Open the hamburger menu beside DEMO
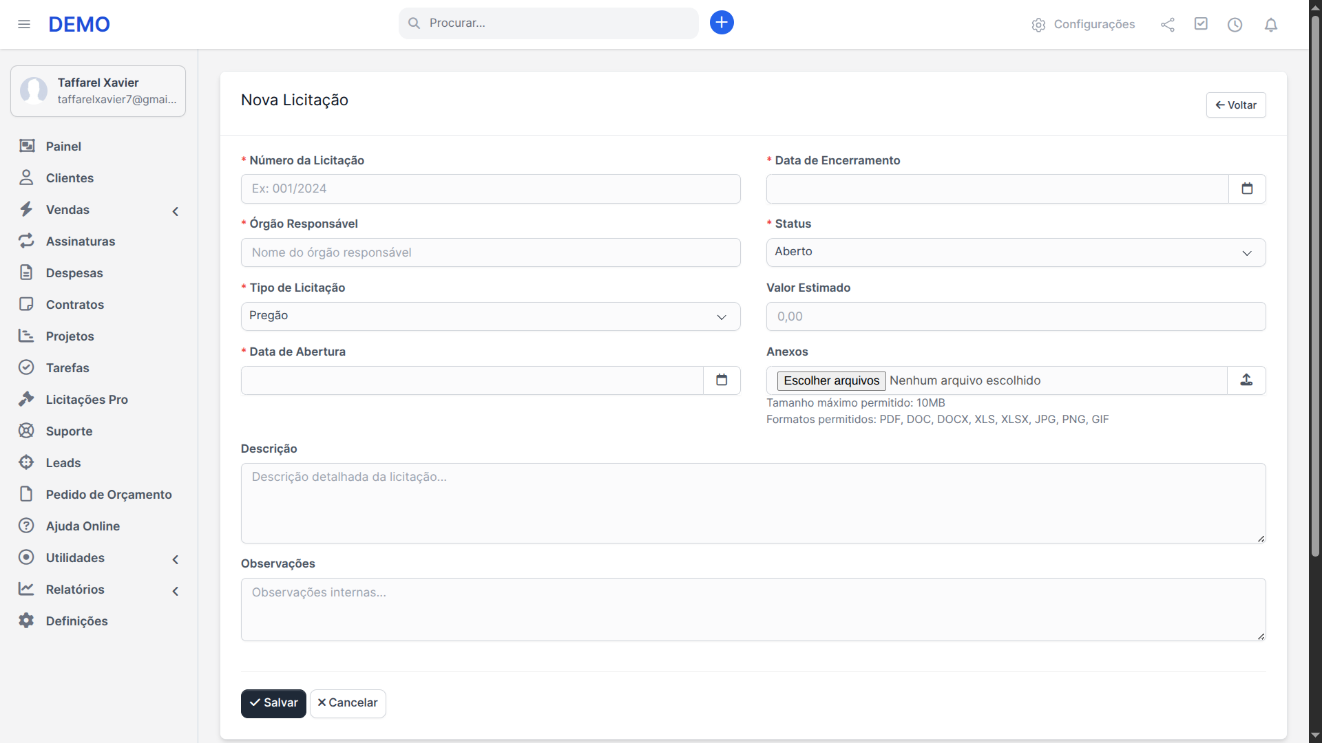Viewport: 1322px width, 743px height. pos(24,24)
